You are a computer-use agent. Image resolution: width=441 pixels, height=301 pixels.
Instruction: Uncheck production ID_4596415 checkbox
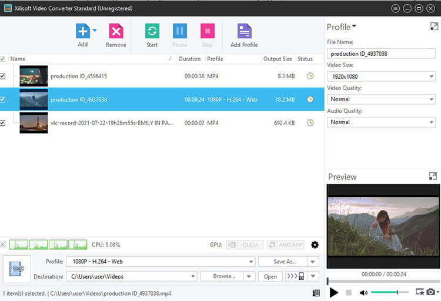pos(2,76)
